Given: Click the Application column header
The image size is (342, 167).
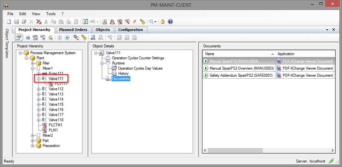Looking at the screenshot, I should [x=305, y=54].
